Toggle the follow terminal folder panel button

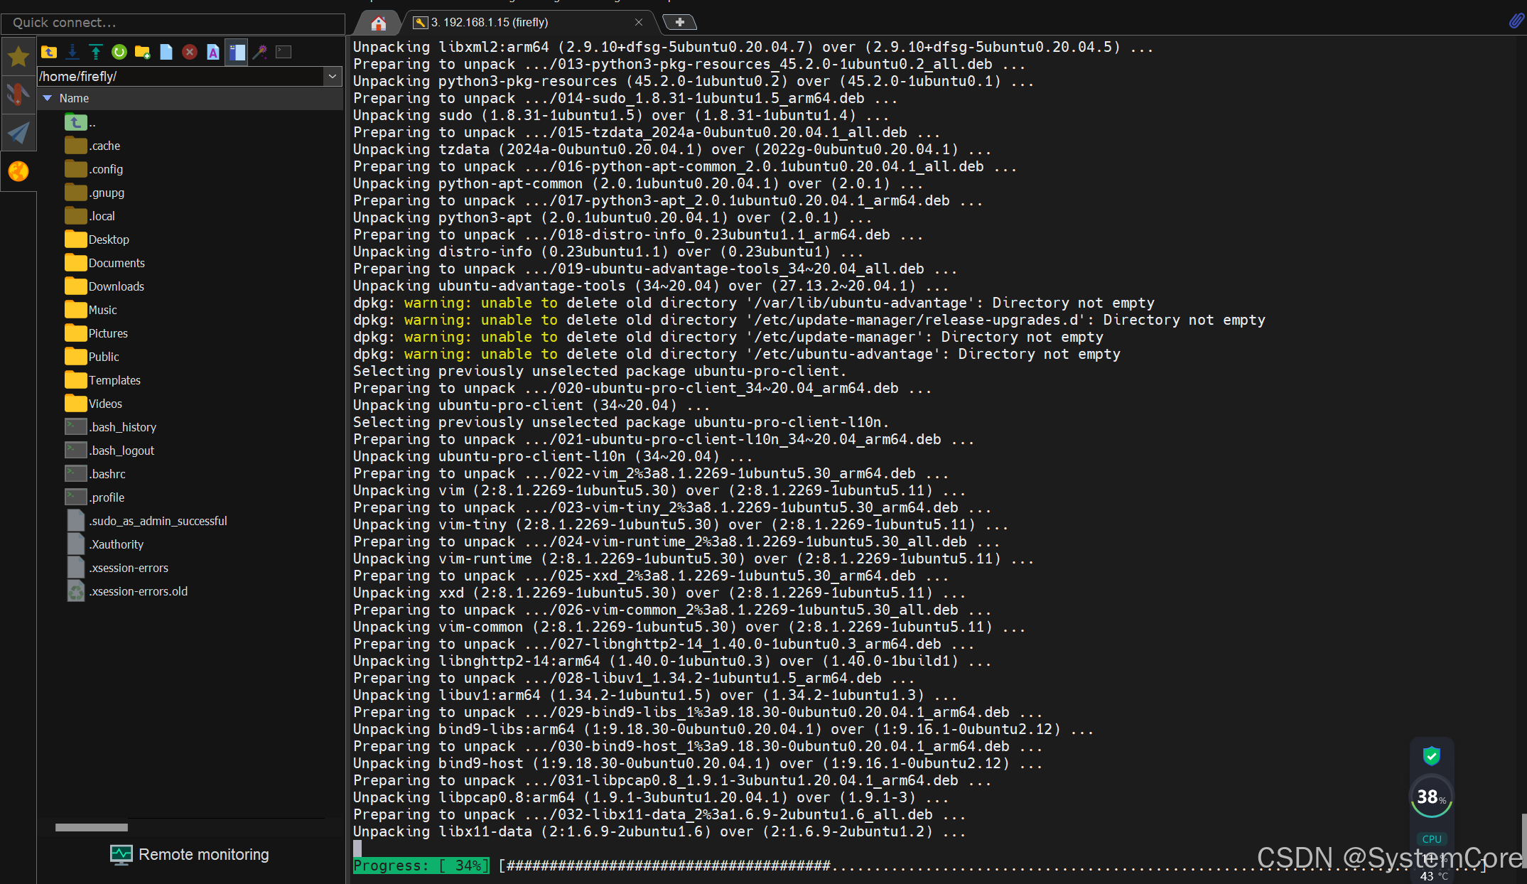[237, 52]
